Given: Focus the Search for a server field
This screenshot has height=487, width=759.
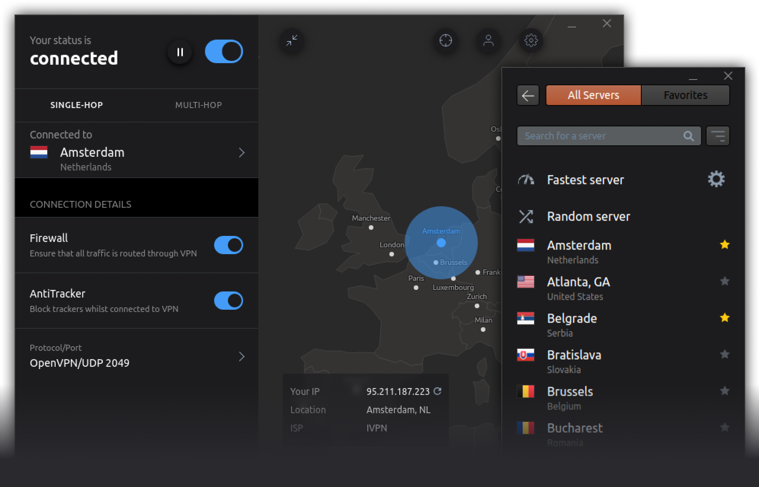Looking at the screenshot, I should (609, 136).
